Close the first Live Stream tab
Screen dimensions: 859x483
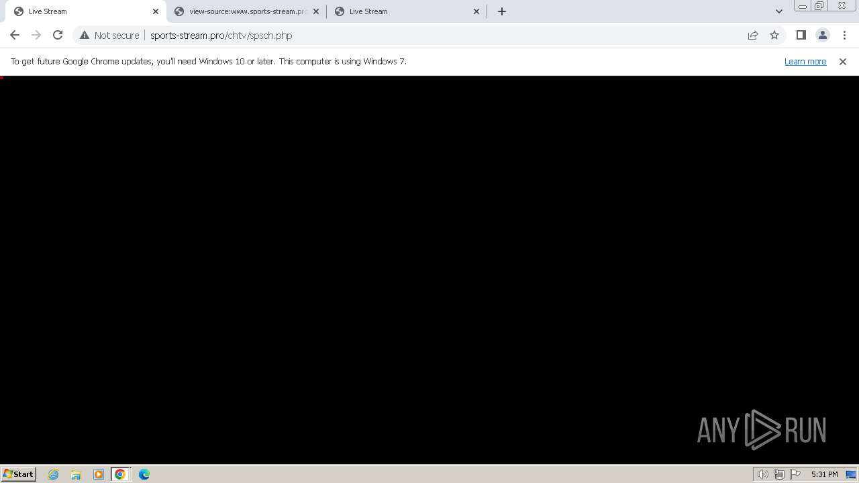156,11
